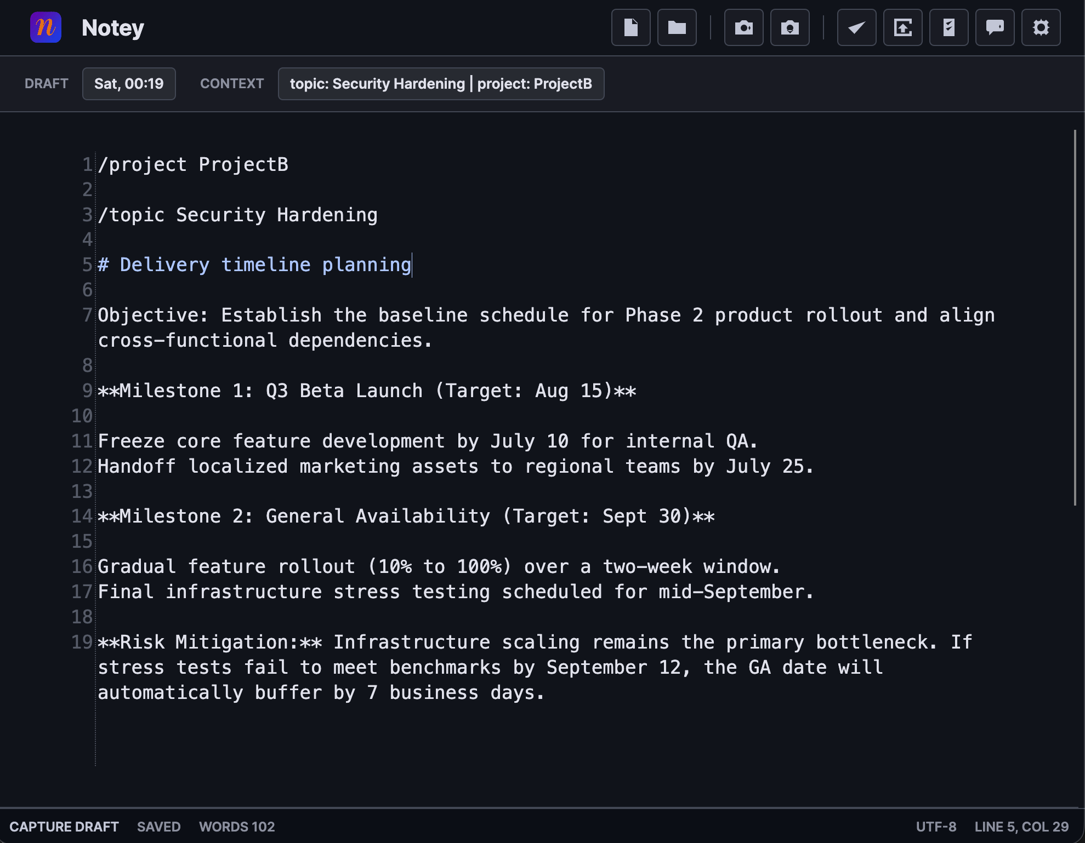1085x843 pixels.
Task: Click the CONTEXT label
Action: (232, 84)
